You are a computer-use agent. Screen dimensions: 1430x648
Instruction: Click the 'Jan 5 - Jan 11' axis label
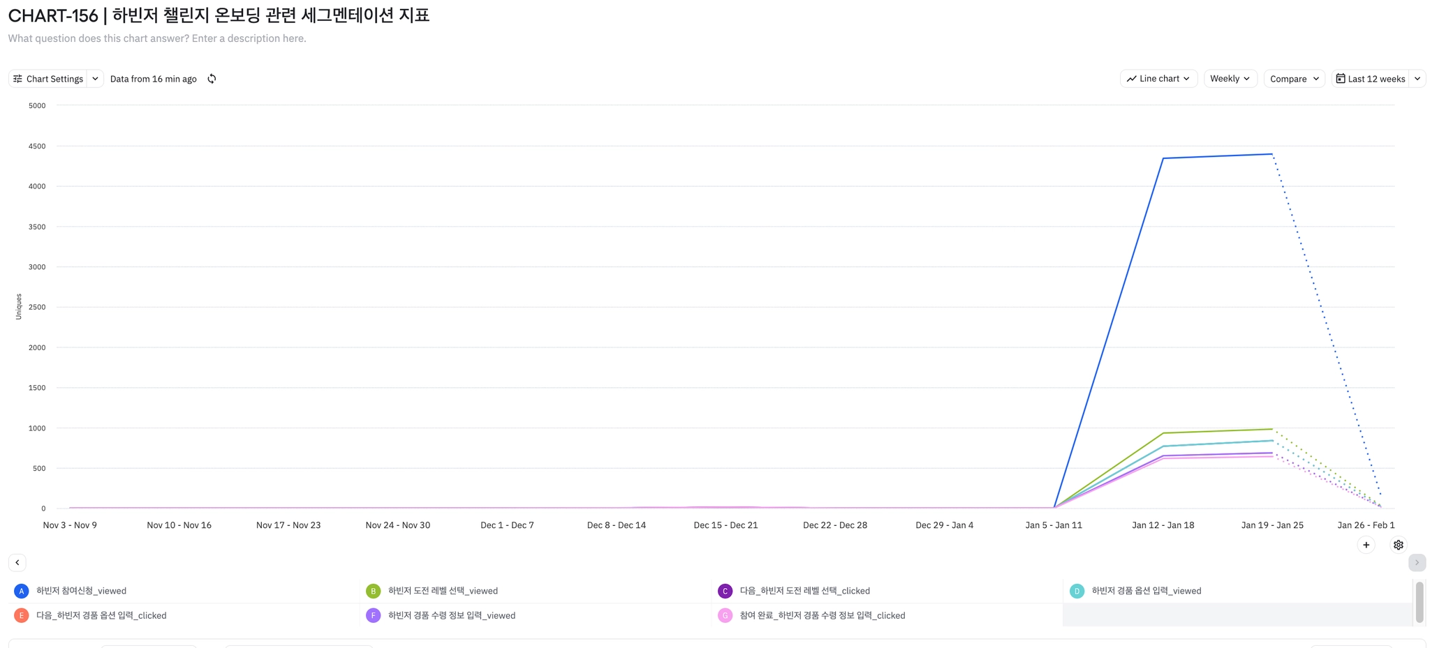tap(1054, 525)
